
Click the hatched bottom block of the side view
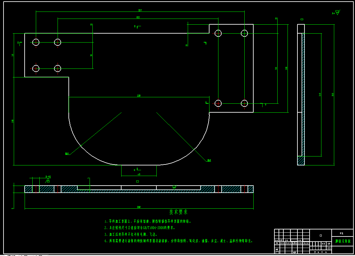301,161
